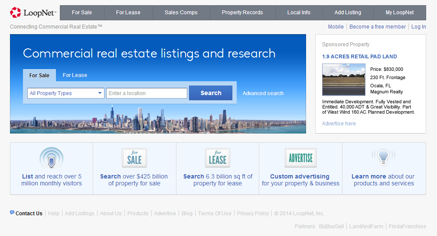Viewport: 437px width, 236px height.
Task: Open the LandAndFarm partner link
Action: click(x=366, y=226)
